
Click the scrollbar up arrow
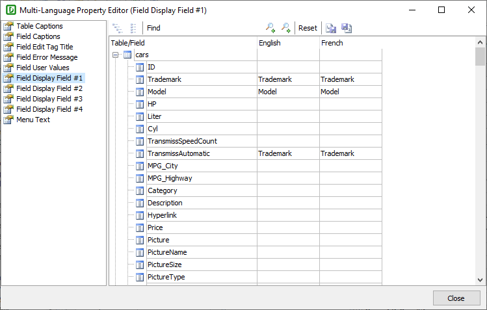480,42
